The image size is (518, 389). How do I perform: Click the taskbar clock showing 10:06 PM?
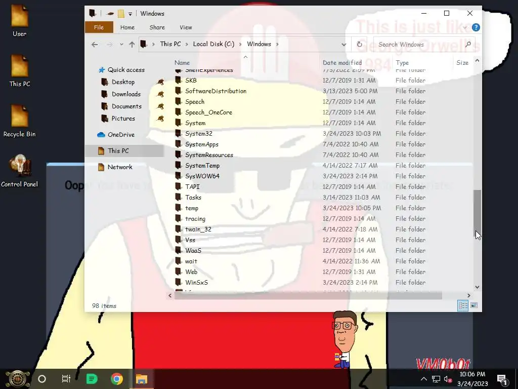coord(472,379)
